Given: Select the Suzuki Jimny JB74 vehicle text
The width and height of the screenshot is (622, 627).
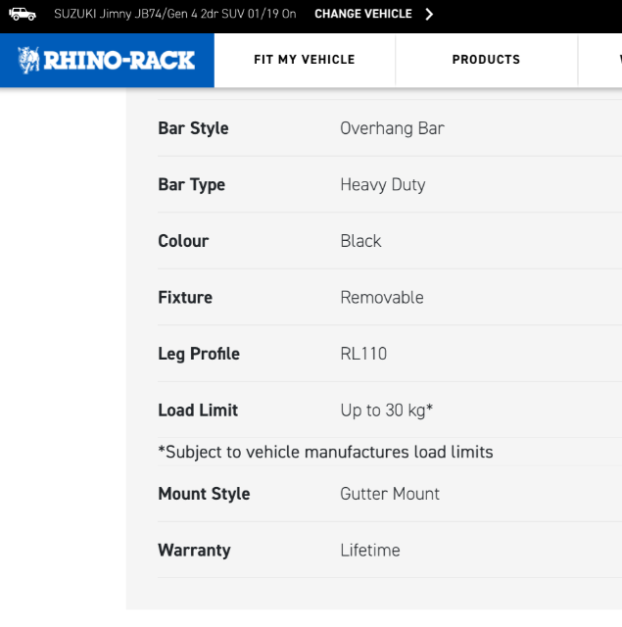Looking at the screenshot, I should (175, 14).
